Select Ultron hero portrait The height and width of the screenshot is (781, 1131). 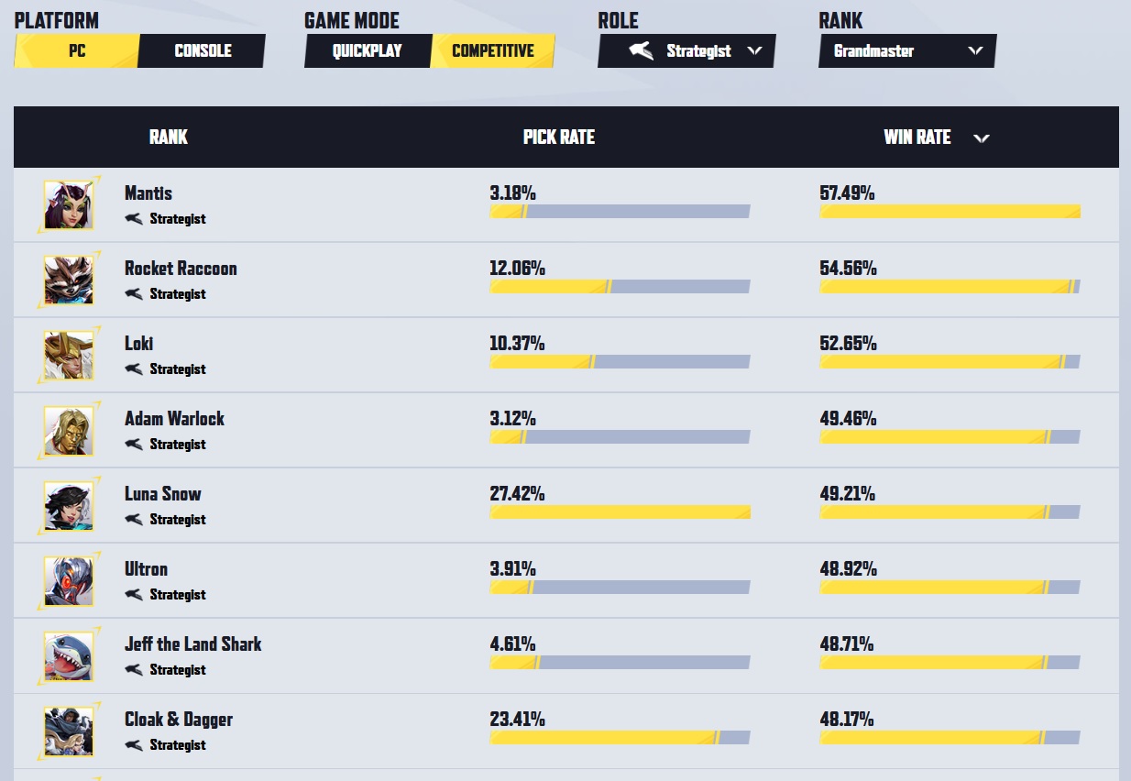coord(69,581)
